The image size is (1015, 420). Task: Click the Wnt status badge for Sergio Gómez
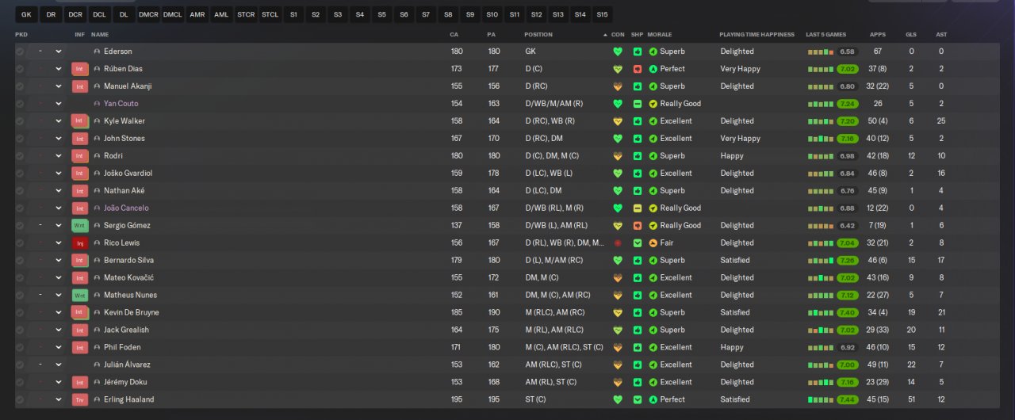coord(79,226)
